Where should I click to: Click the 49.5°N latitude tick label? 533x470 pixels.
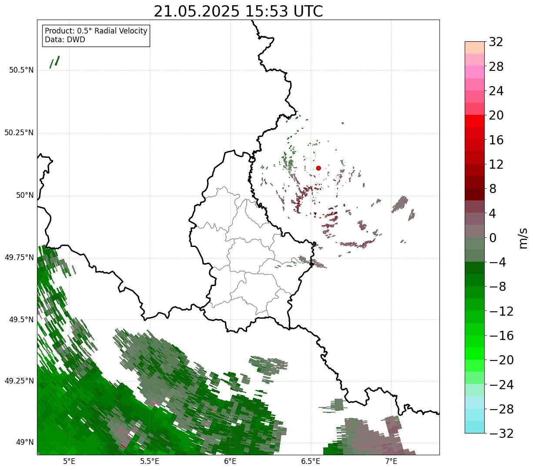click(21, 320)
